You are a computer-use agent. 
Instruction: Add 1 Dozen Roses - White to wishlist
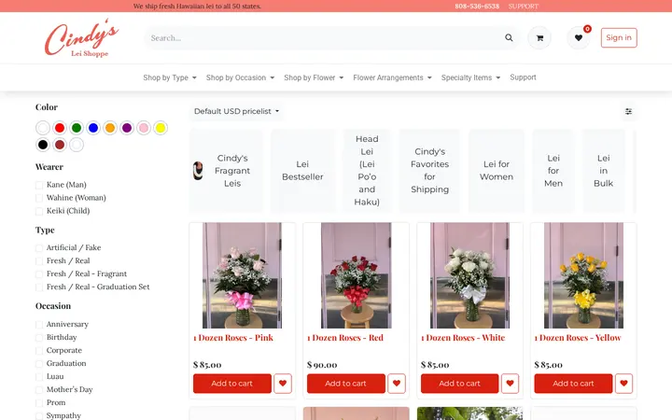[x=510, y=384]
